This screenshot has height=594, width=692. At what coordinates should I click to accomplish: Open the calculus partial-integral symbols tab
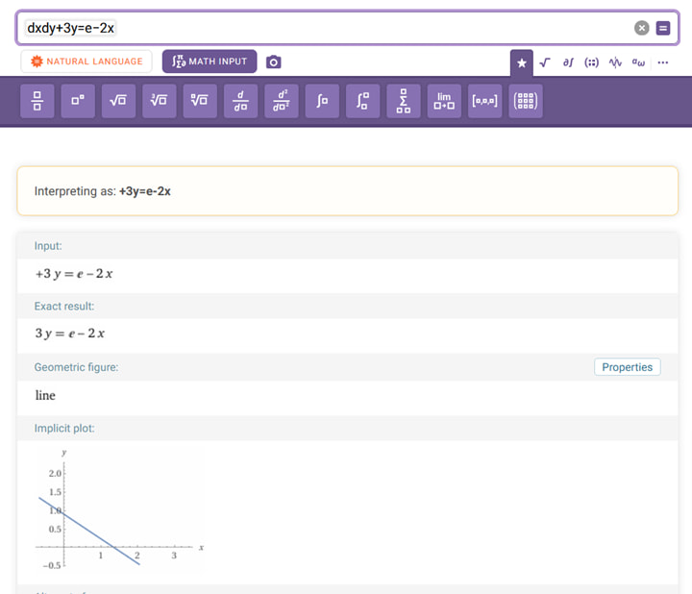tap(568, 62)
